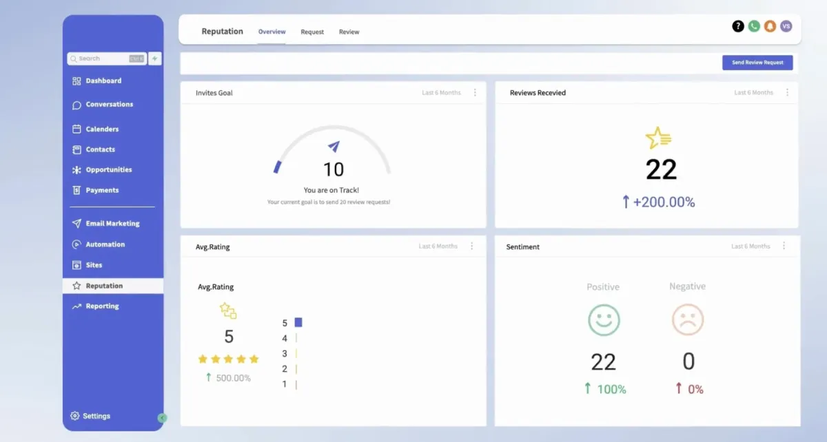Click the plus icon beside search box

tap(155, 59)
